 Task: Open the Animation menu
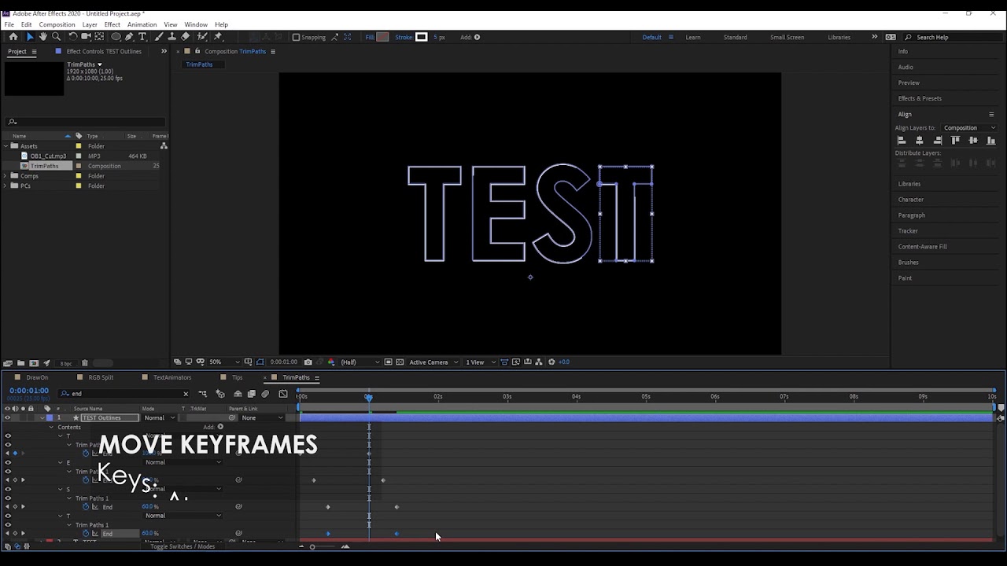pyautogui.click(x=142, y=24)
